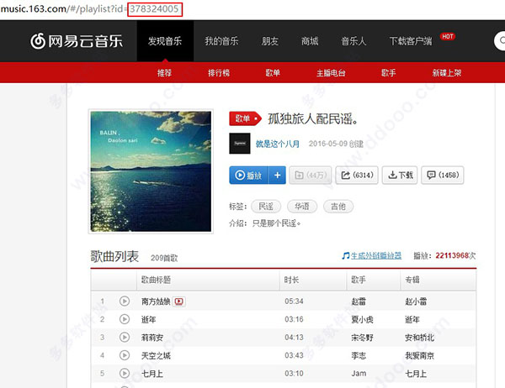Viewport: 505px width, 388px height.
Task: Click the share button showing 6314
Action: click(357, 176)
